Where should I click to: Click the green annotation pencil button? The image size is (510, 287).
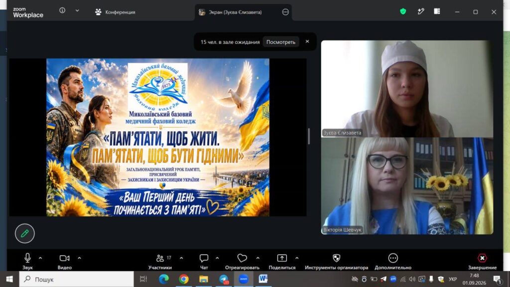[x=25, y=233]
